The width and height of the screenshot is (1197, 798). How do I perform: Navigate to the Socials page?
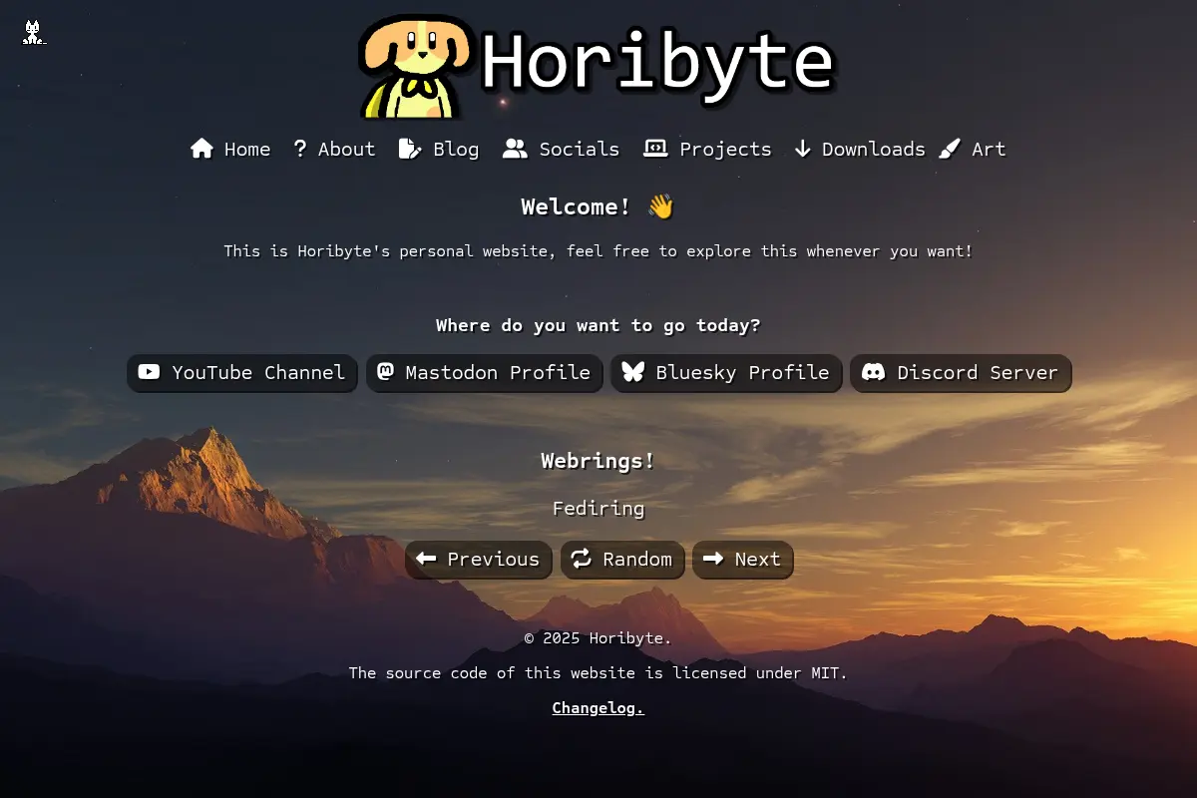tap(562, 149)
